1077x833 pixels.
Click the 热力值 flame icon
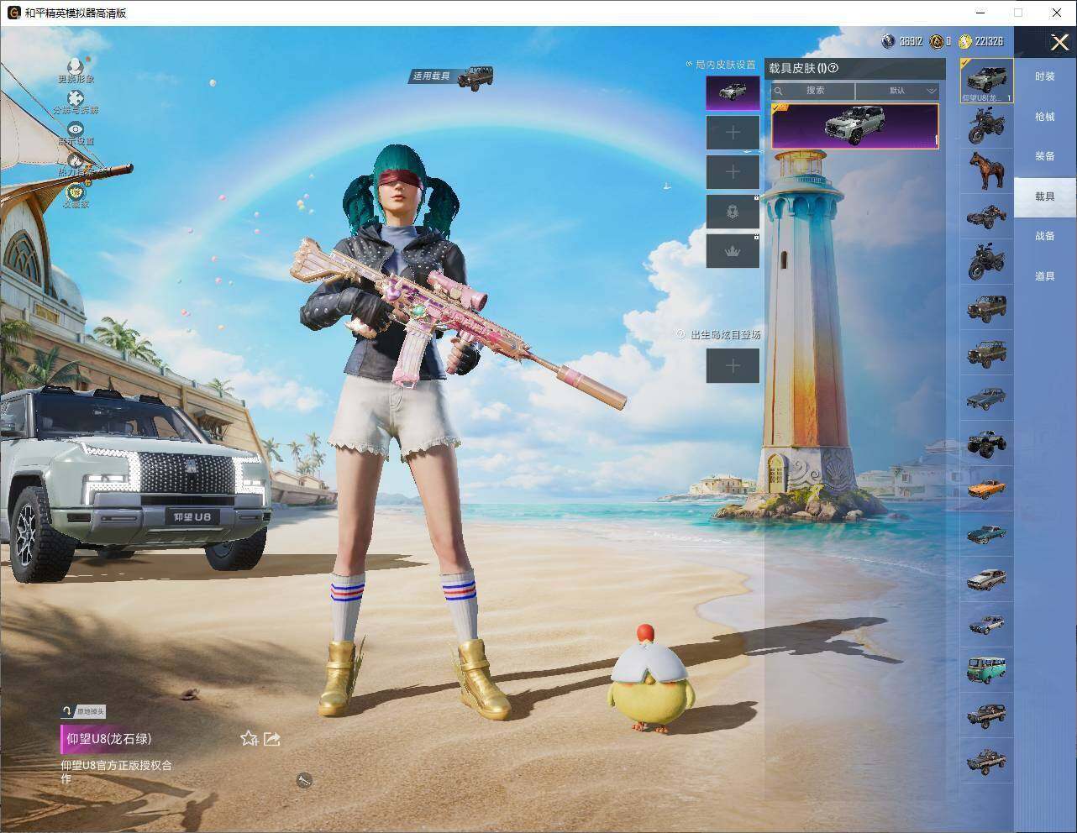click(76, 160)
